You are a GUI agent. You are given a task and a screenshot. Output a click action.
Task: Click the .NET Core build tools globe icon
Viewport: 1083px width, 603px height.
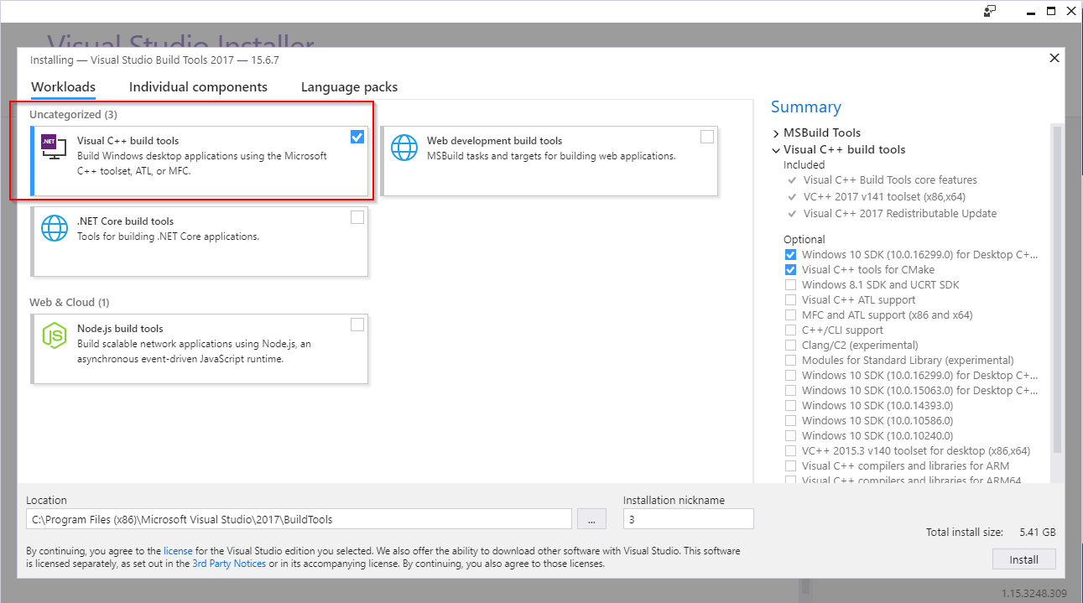click(x=55, y=227)
